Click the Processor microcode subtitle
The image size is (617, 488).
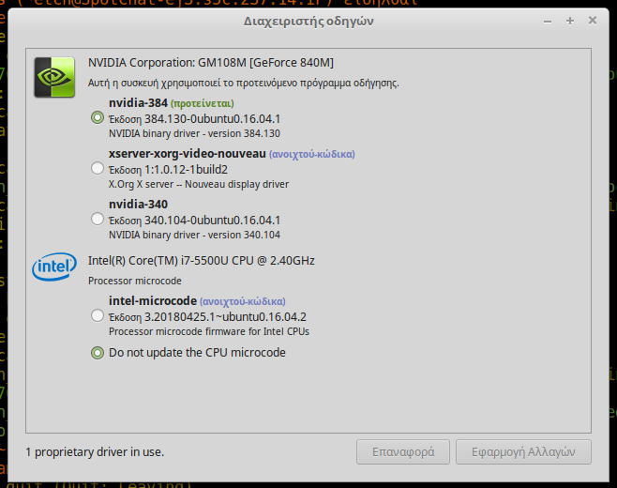point(135,281)
